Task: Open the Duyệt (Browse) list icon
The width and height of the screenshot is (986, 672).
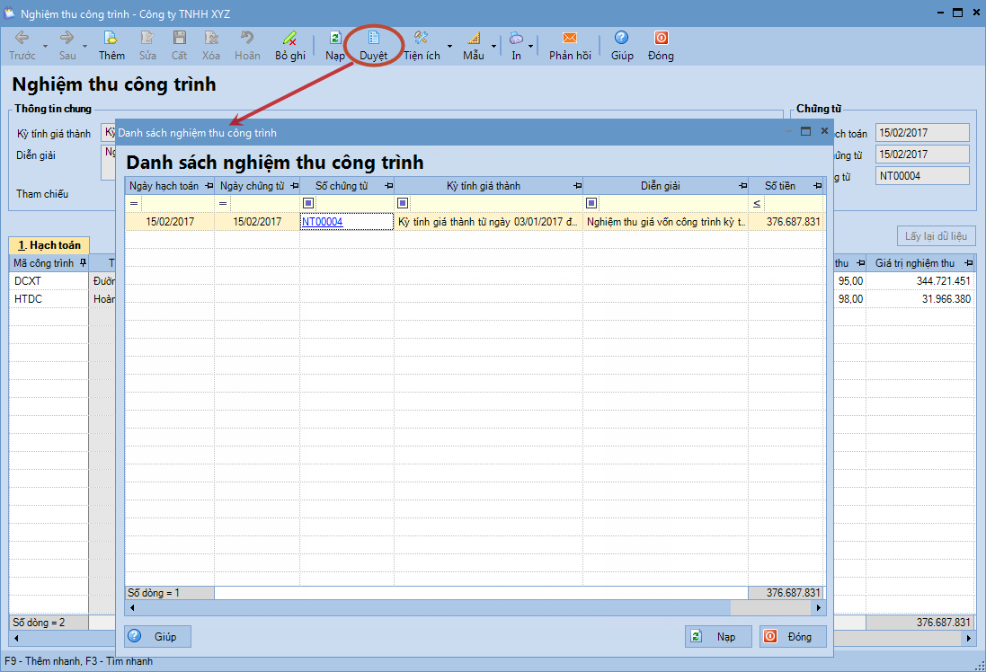Action: (374, 39)
